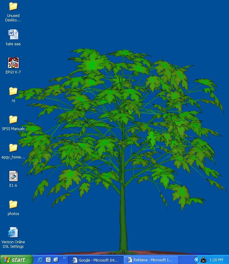Image resolution: width=229 pixels, height=264 pixels.
Task: Click second Quick Launch icon beside Internet Explorer
Action: coord(48,260)
